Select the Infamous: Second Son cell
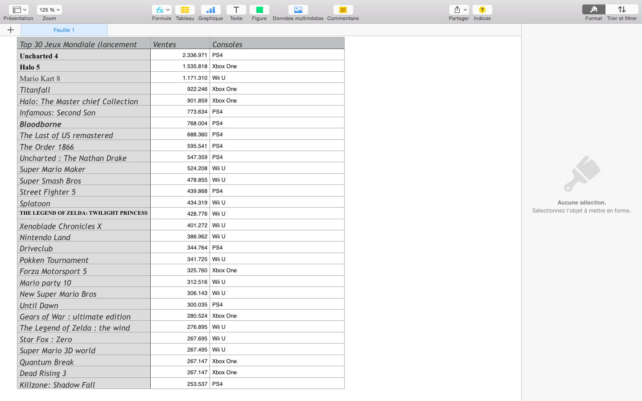This screenshot has width=642, height=401. coord(84,111)
